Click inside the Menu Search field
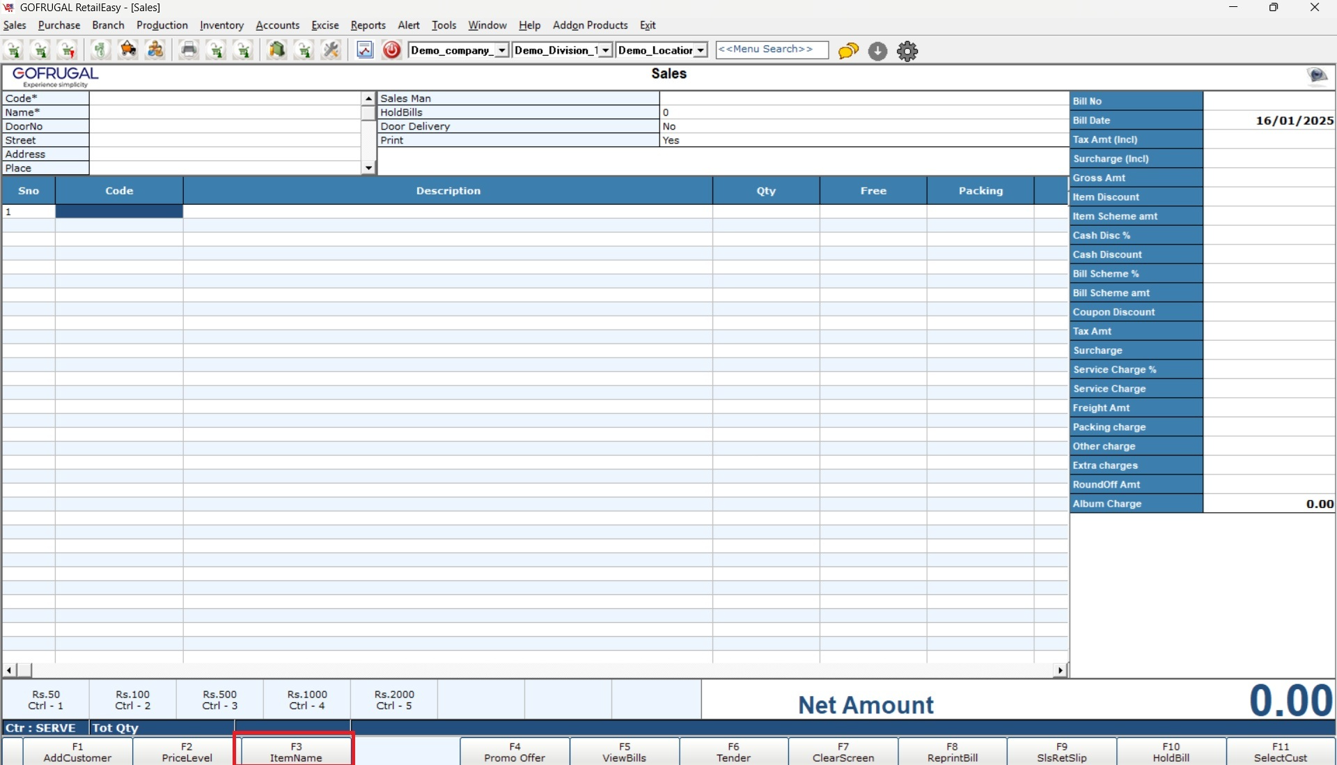This screenshot has width=1337, height=765. click(772, 49)
